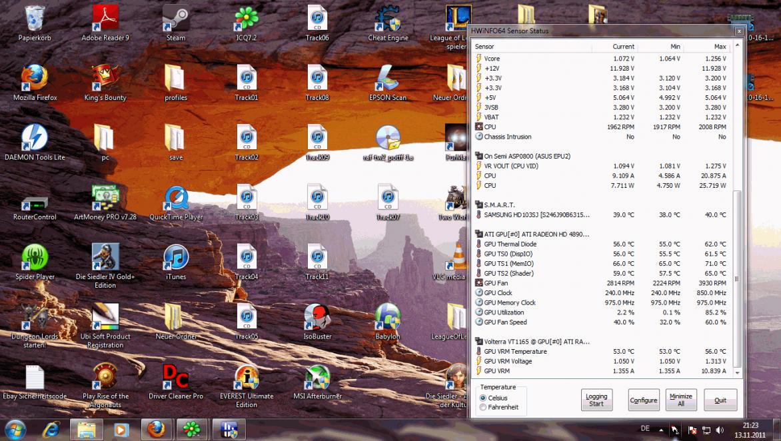Select On Semi ASP0800 (ASUS EPU2) header
The image size is (781, 441).
pos(602,156)
